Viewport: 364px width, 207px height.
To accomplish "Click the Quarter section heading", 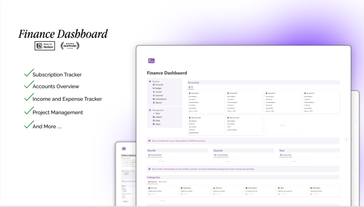I will coord(218,151).
